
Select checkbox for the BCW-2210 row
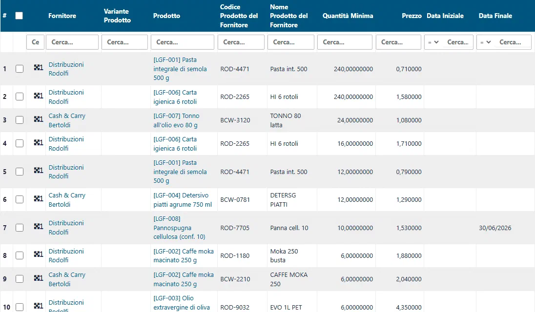[20, 279]
